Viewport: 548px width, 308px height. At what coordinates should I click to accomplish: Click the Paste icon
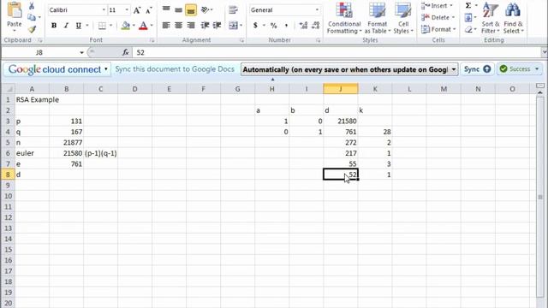tap(15, 10)
